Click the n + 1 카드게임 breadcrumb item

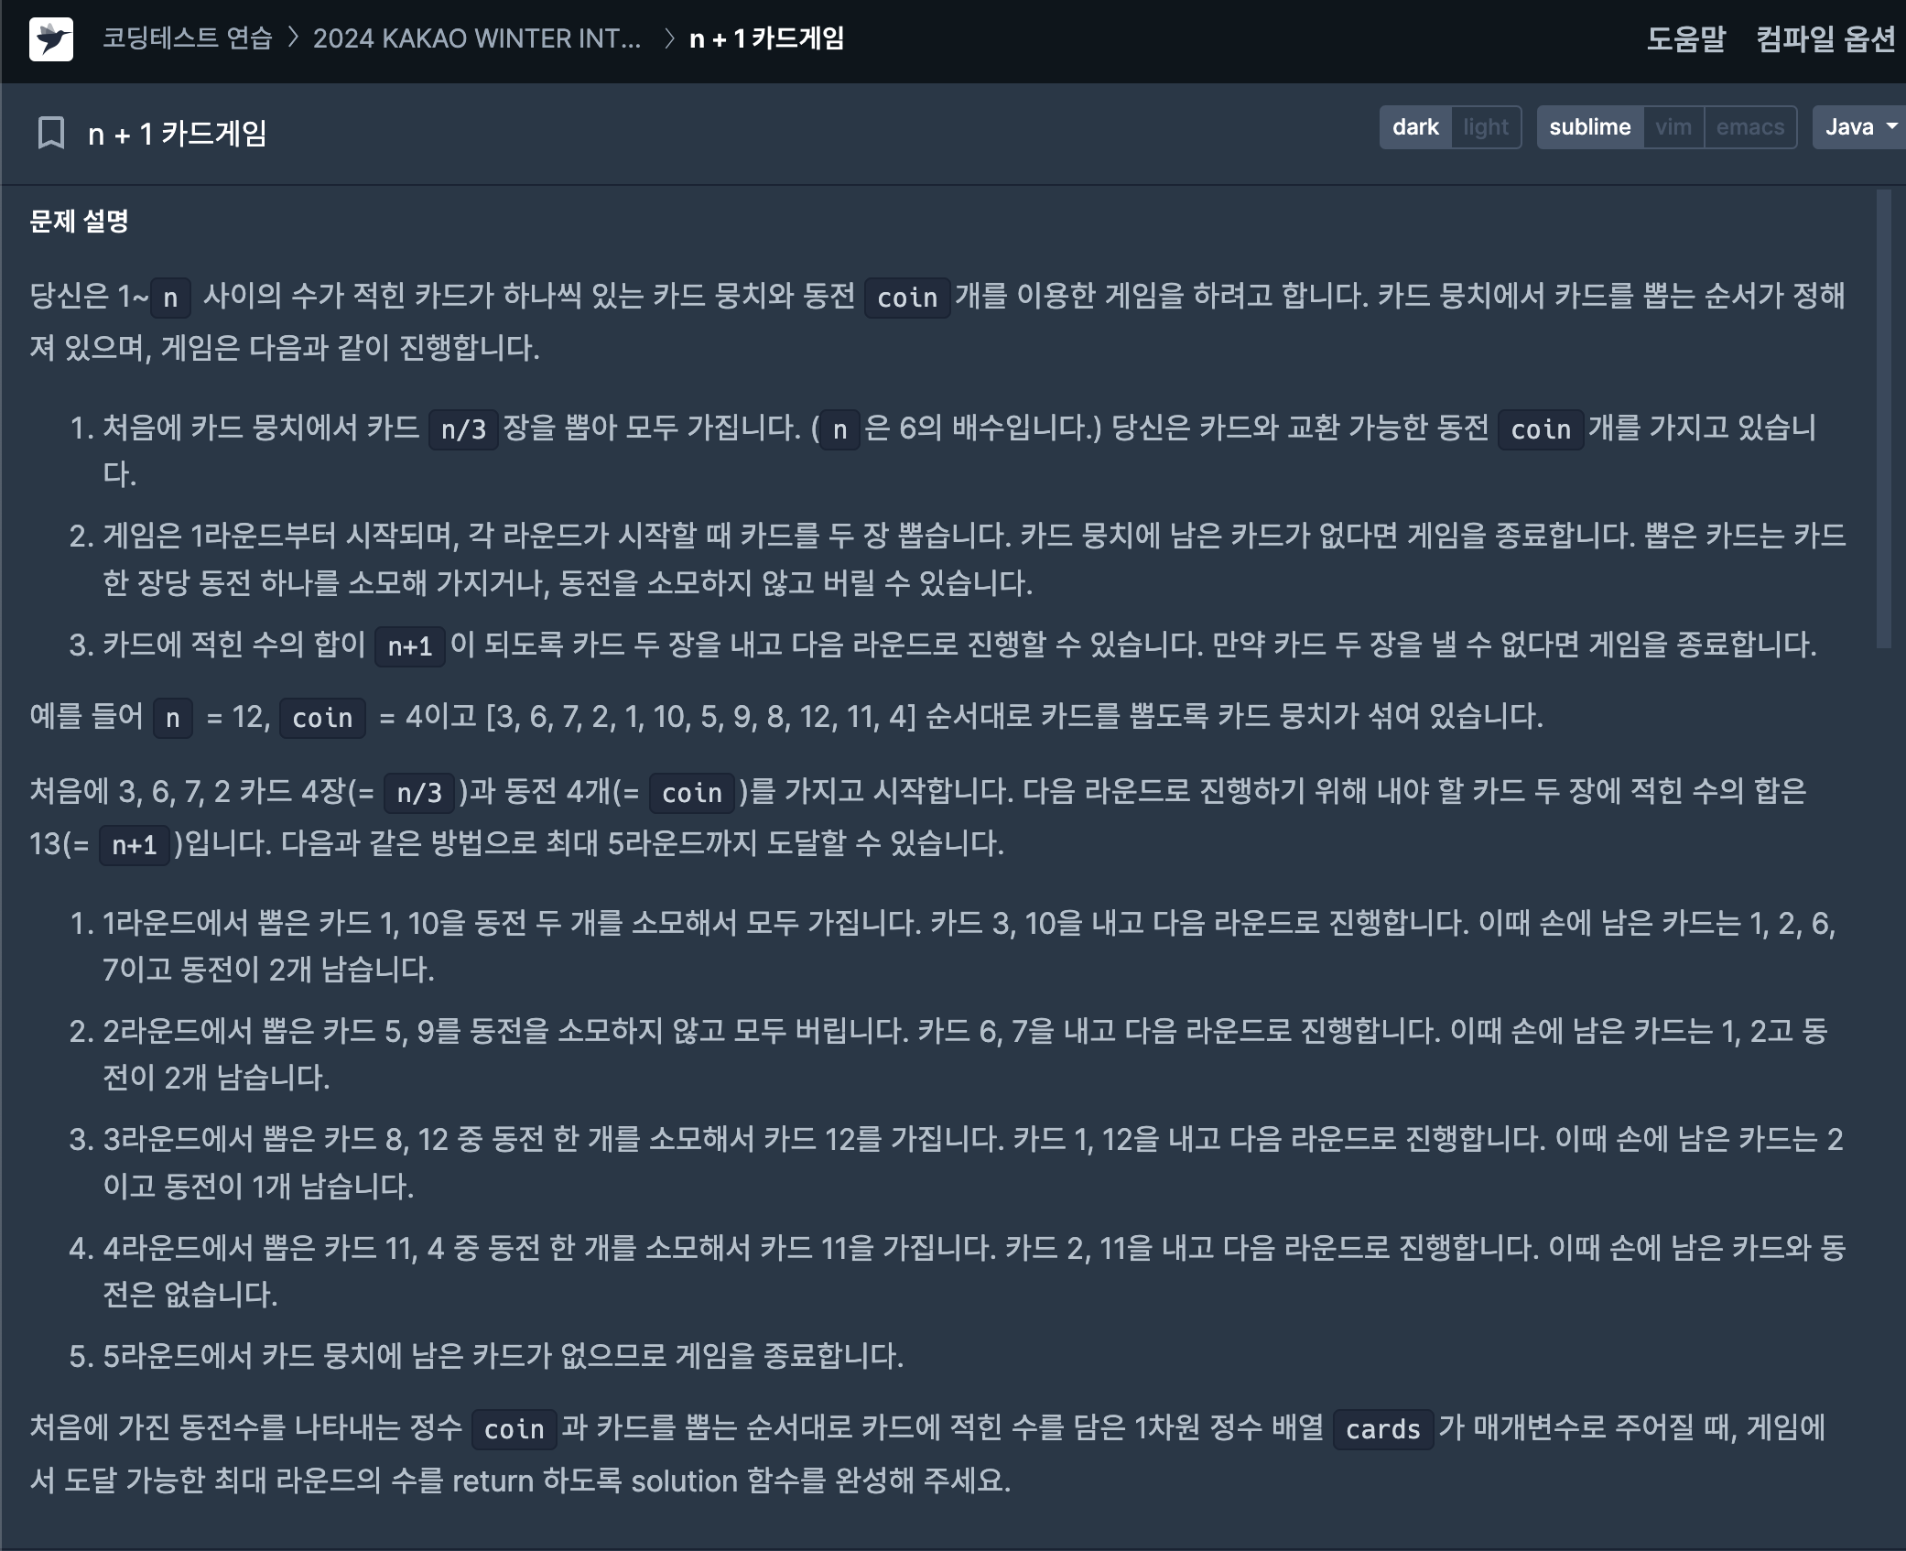[x=766, y=38]
